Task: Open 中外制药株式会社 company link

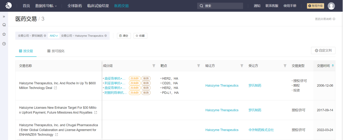Action: tap(261, 130)
